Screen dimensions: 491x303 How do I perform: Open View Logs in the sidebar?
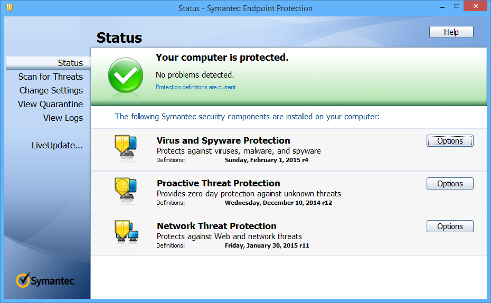point(63,118)
